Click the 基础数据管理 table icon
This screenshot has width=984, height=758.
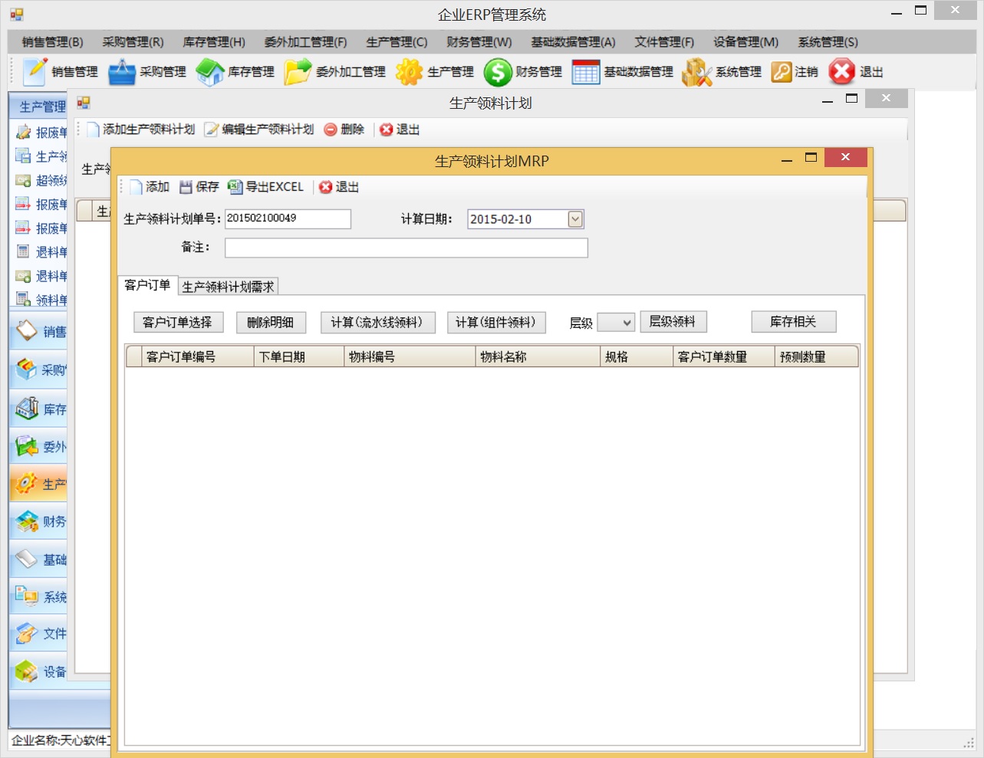tap(586, 72)
